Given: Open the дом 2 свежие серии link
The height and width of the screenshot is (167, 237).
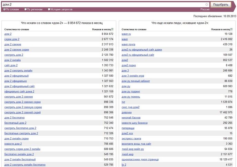Looking at the screenshot, I should (17, 50).
